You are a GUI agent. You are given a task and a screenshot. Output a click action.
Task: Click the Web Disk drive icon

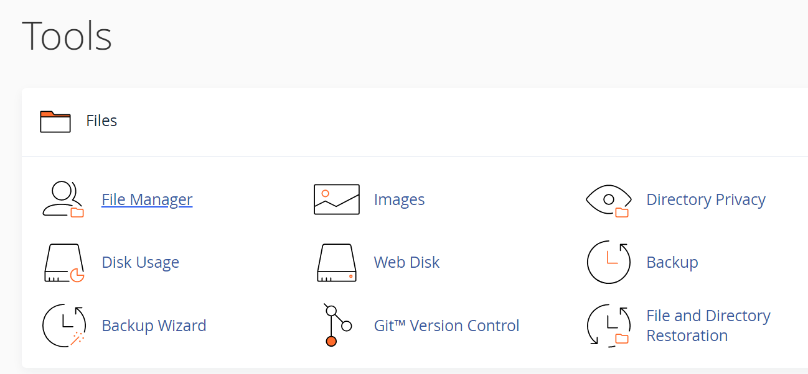click(337, 263)
